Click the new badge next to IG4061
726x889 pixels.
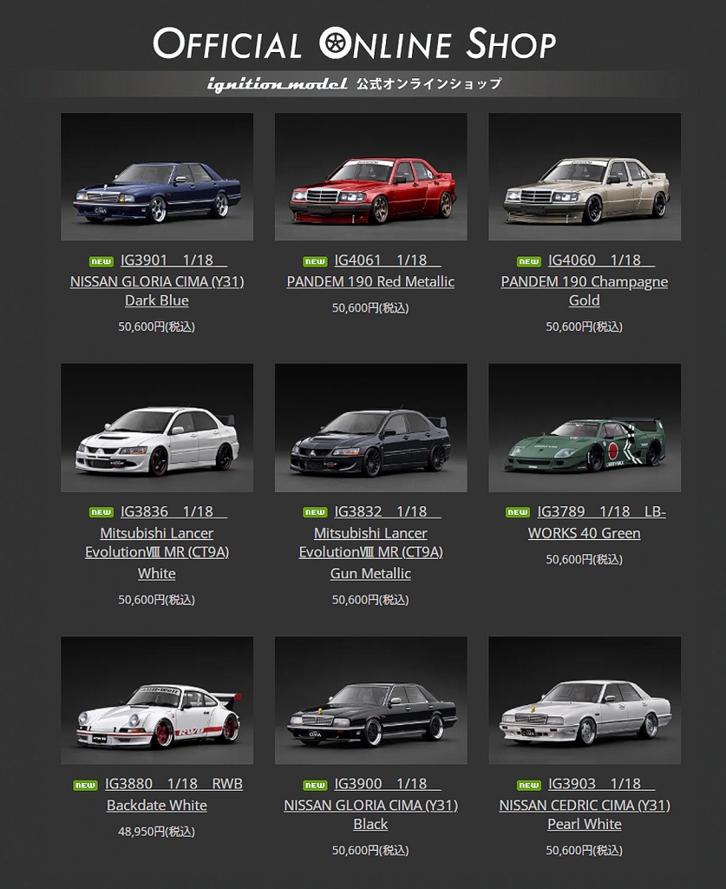315,261
